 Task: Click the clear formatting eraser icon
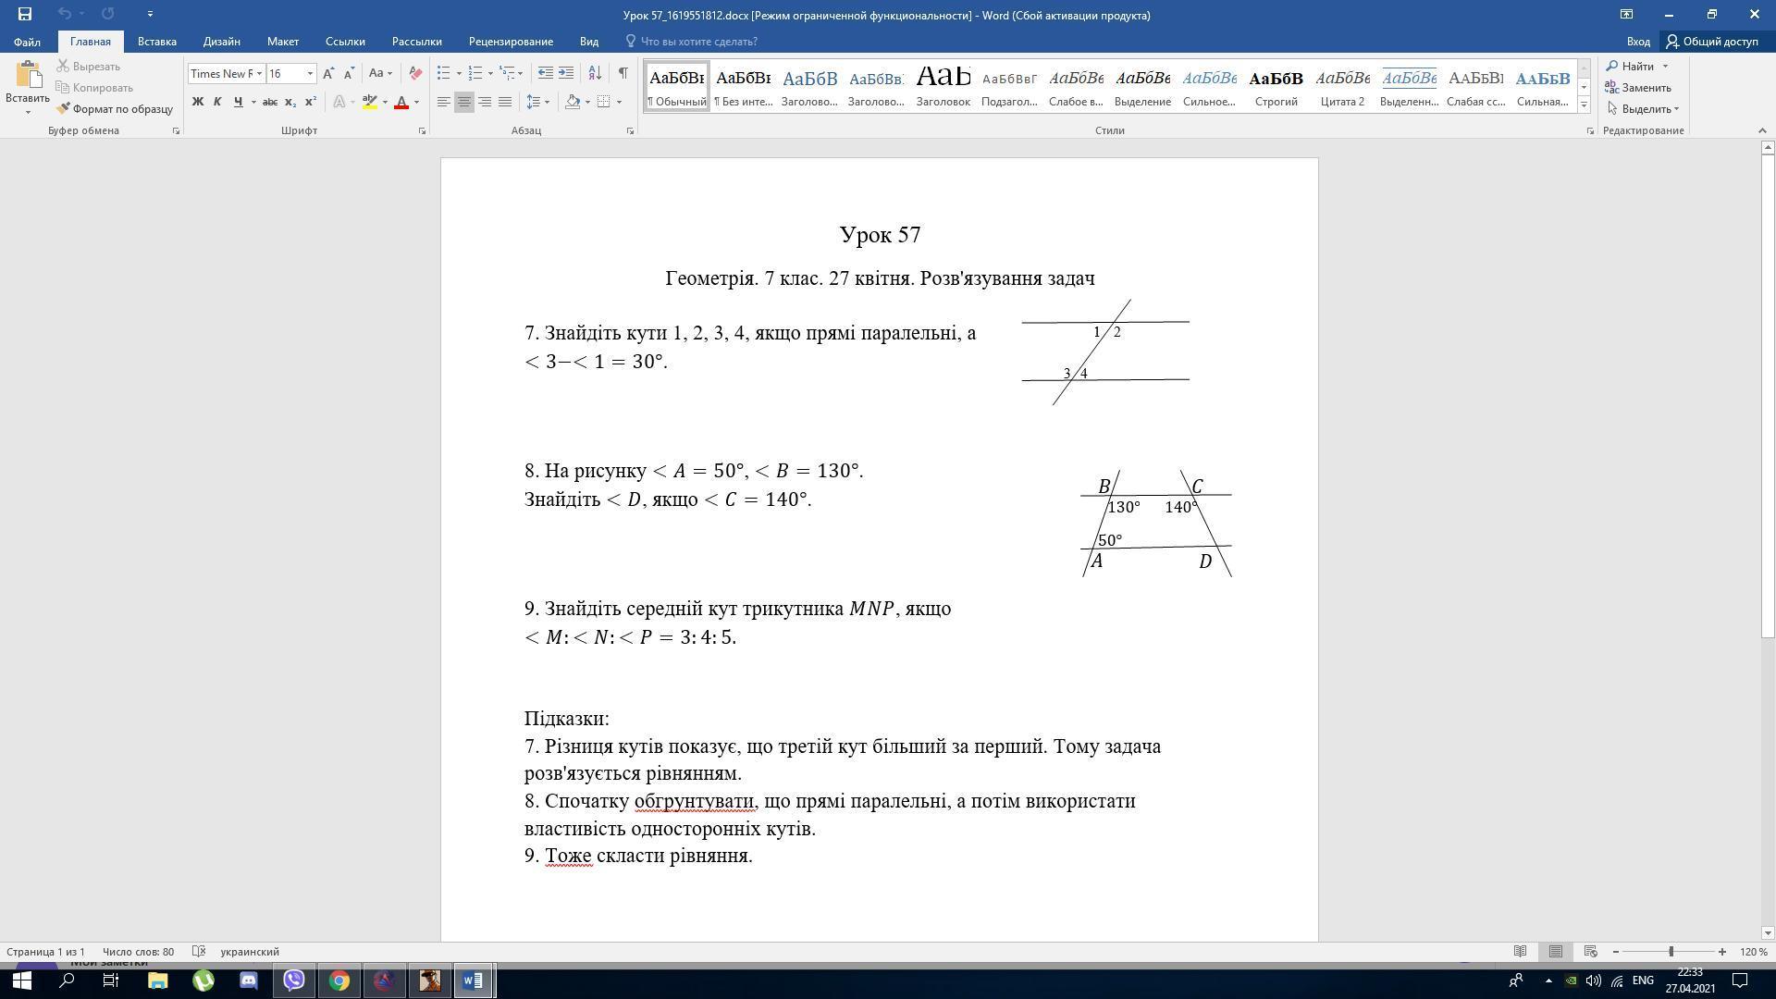coord(415,73)
